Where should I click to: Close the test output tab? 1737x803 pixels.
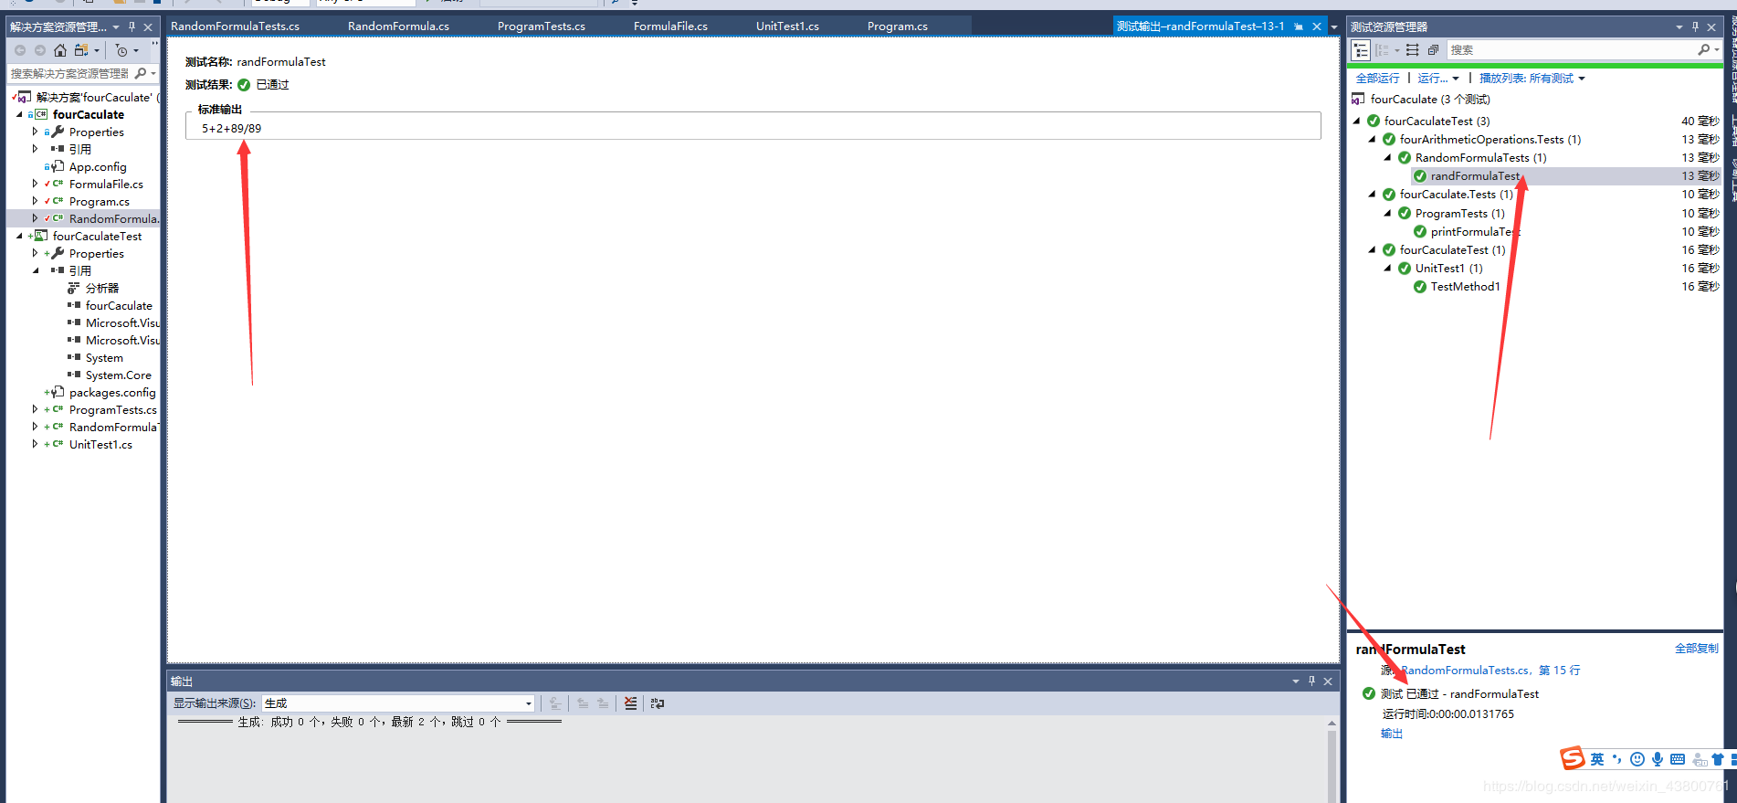1317,26
